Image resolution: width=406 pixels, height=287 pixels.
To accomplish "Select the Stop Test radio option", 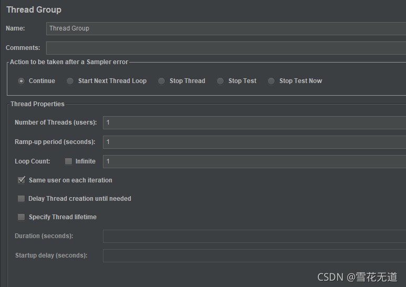I will (221, 81).
